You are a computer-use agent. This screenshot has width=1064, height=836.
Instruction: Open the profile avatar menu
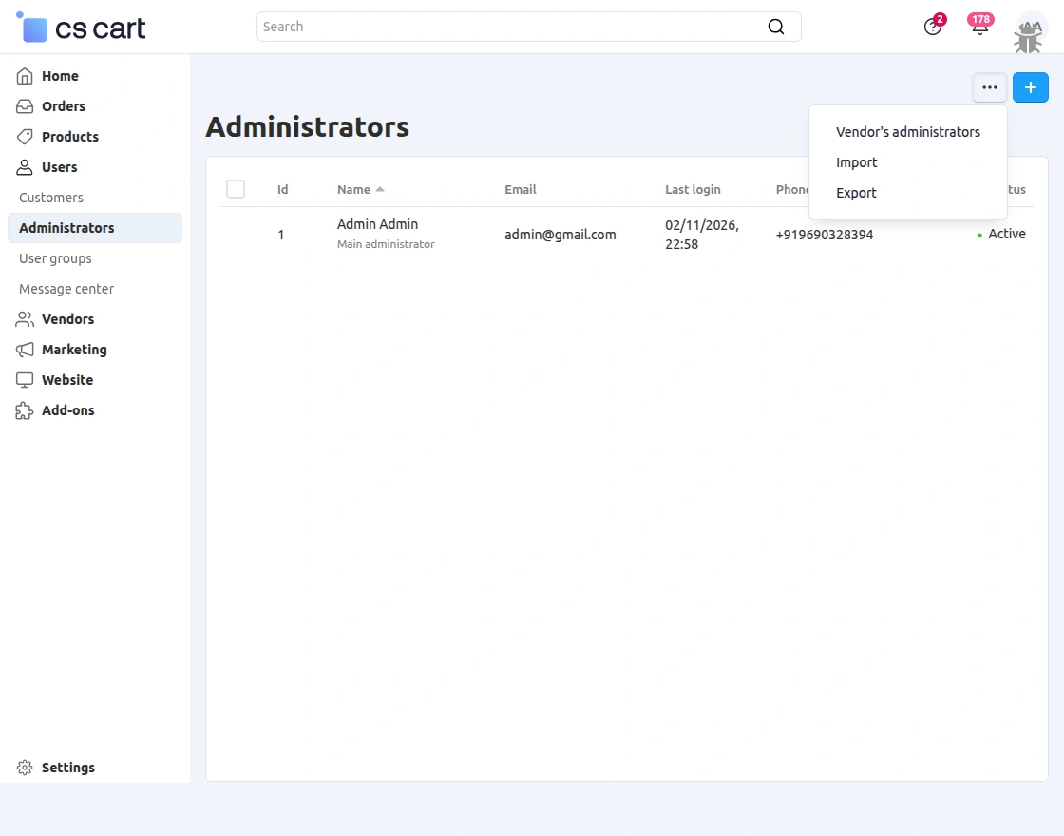[1029, 31]
